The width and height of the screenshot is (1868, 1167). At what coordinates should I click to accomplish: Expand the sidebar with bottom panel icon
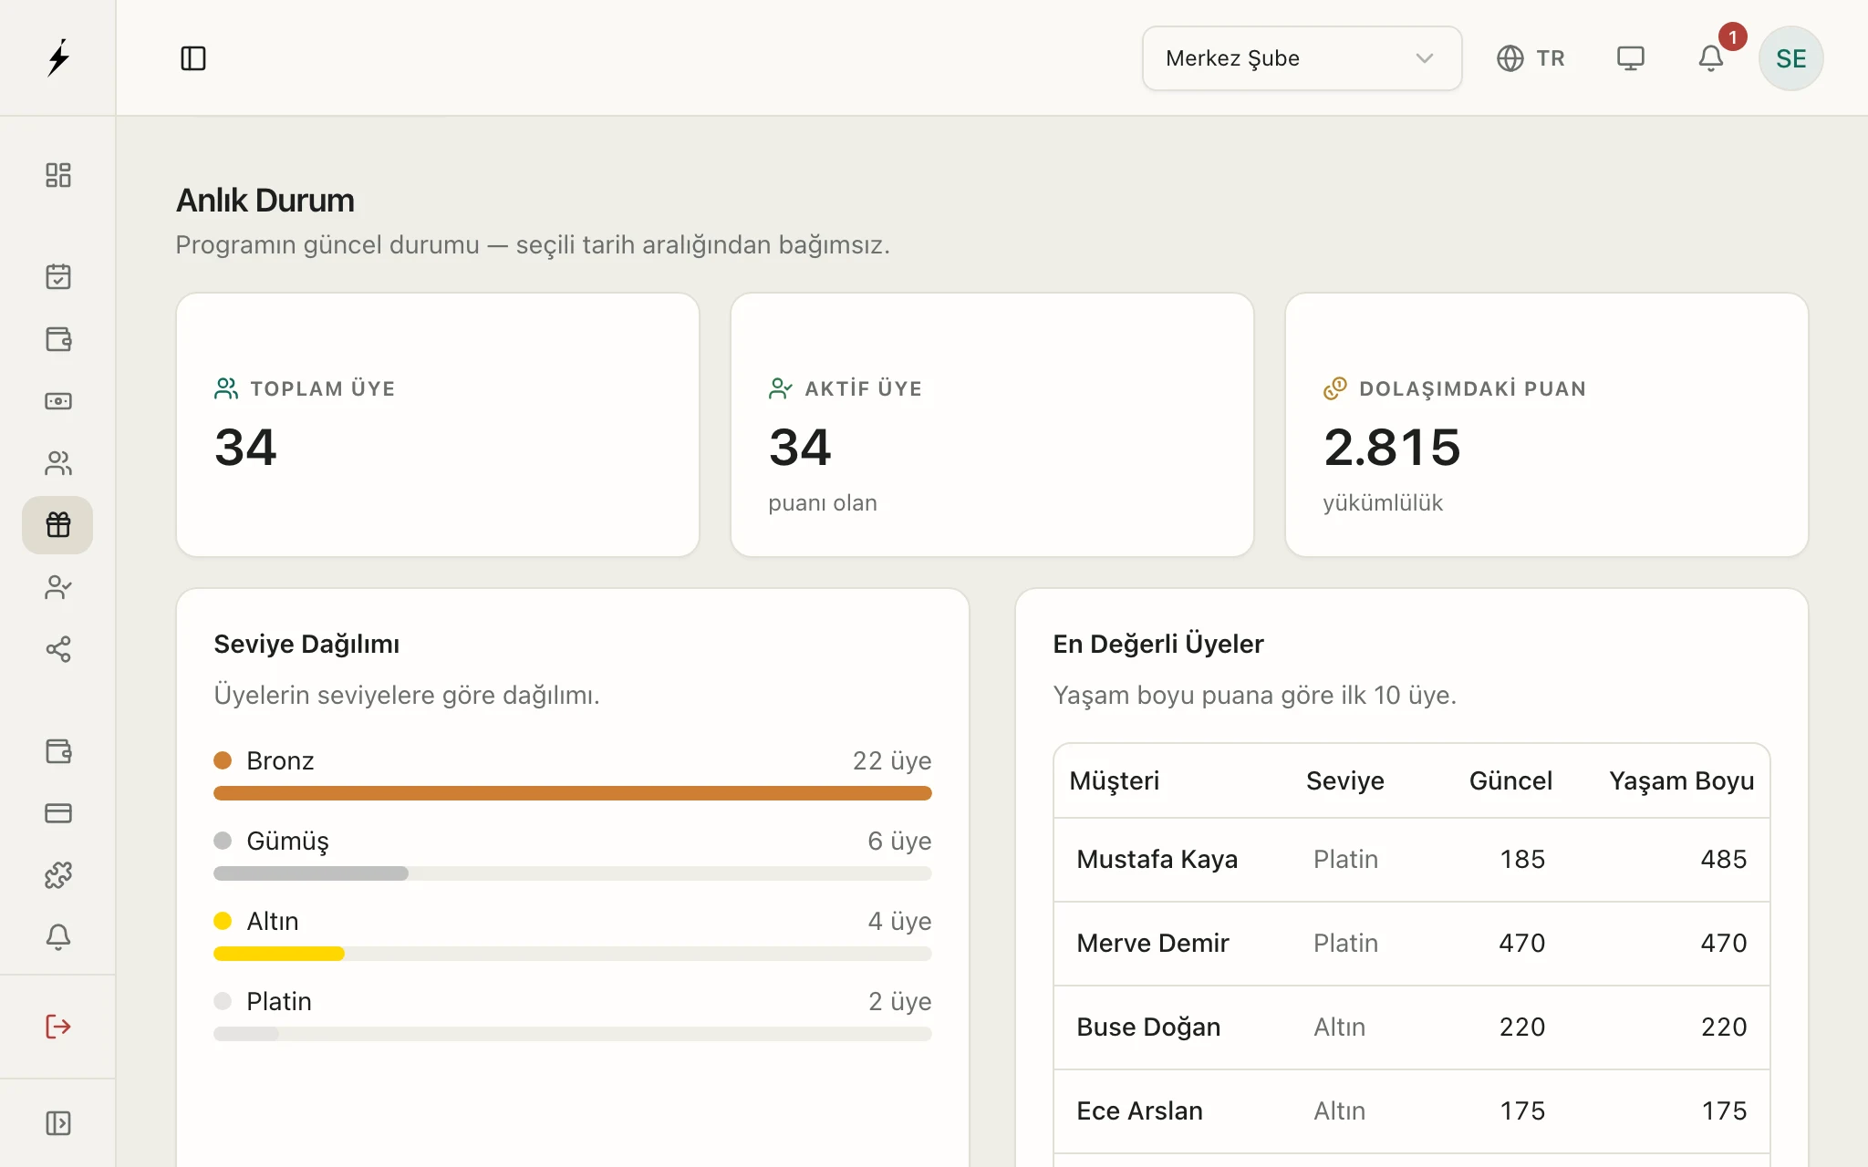coord(58,1123)
